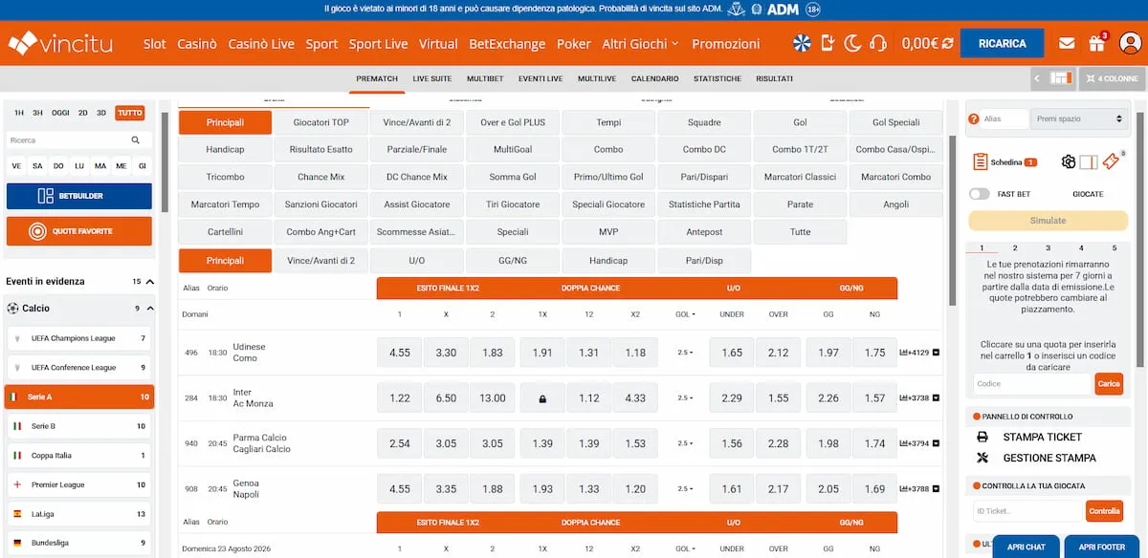Click the 4.55 odd for Udinese
Viewport: 1148px width, 558px height.
(x=400, y=353)
